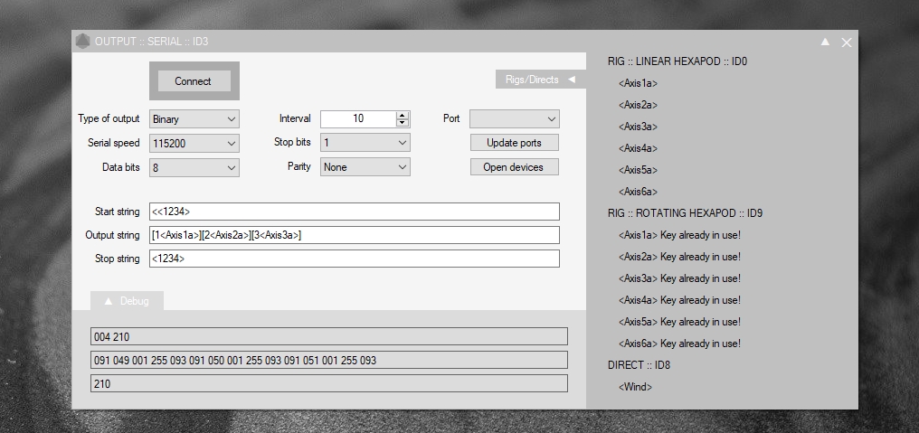
Task: Click into the Output string field
Action: (354, 235)
